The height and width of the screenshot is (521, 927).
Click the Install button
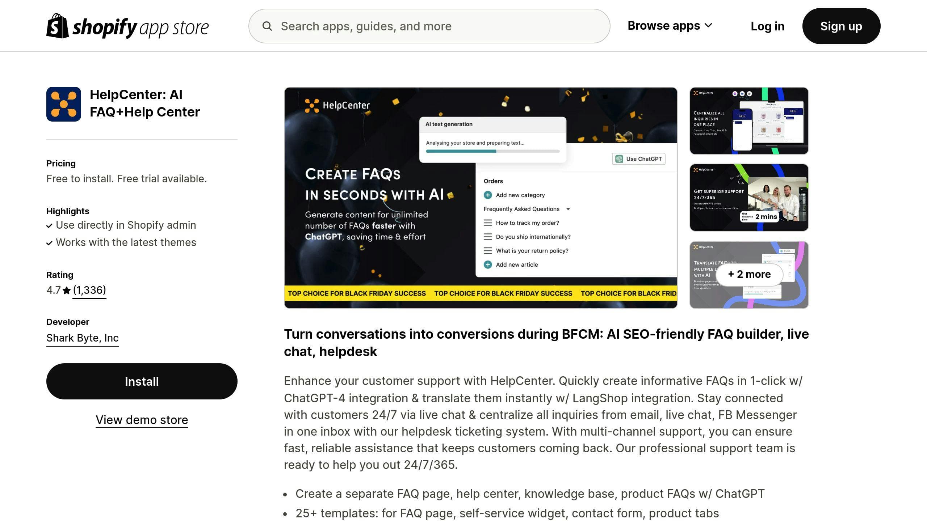[x=142, y=381]
